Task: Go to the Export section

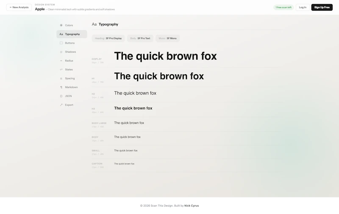Action: [72, 105]
